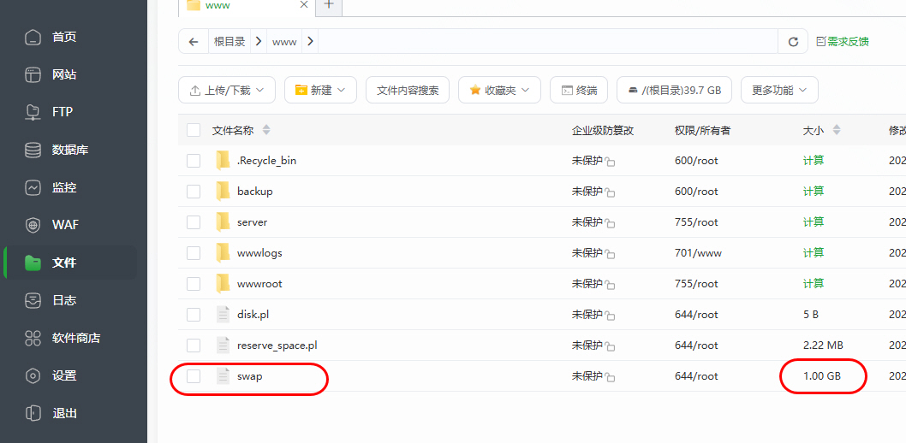Open the server folder icon

pos(224,222)
